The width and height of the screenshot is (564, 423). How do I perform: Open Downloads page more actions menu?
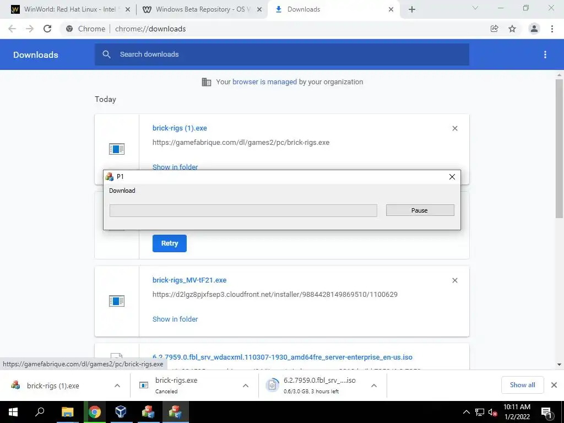point(545,55)
